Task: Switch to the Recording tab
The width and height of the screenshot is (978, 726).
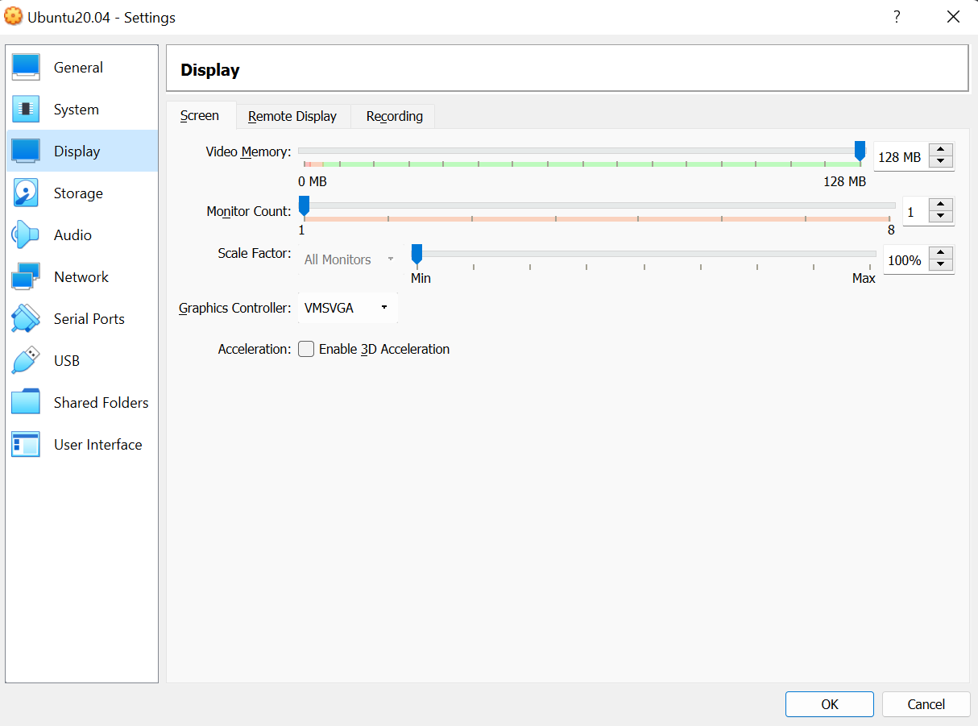Action: click(395, 116)
